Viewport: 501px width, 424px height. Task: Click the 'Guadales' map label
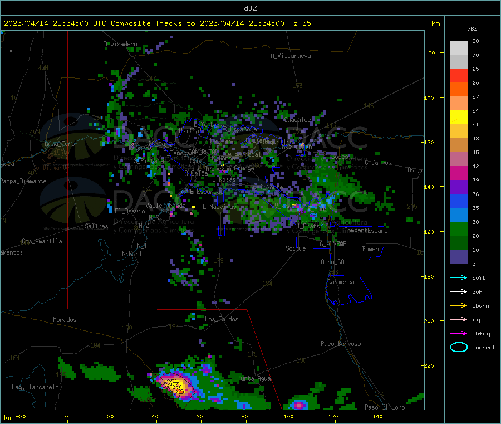pyautogui.click(x=297, y=120)
